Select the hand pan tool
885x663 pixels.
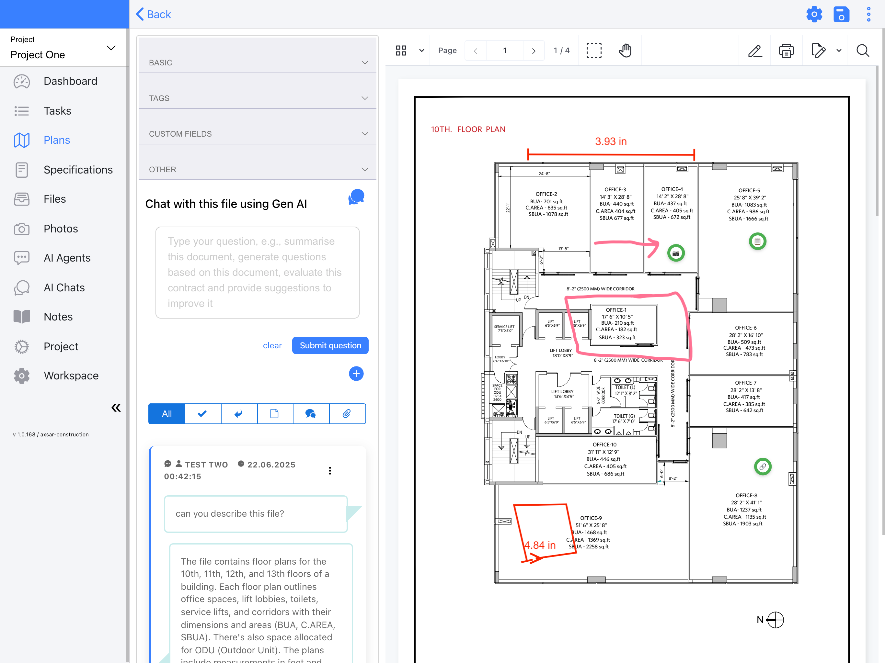[625, 51]
